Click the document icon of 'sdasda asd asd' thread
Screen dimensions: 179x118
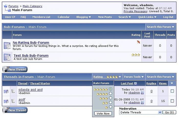13,91
